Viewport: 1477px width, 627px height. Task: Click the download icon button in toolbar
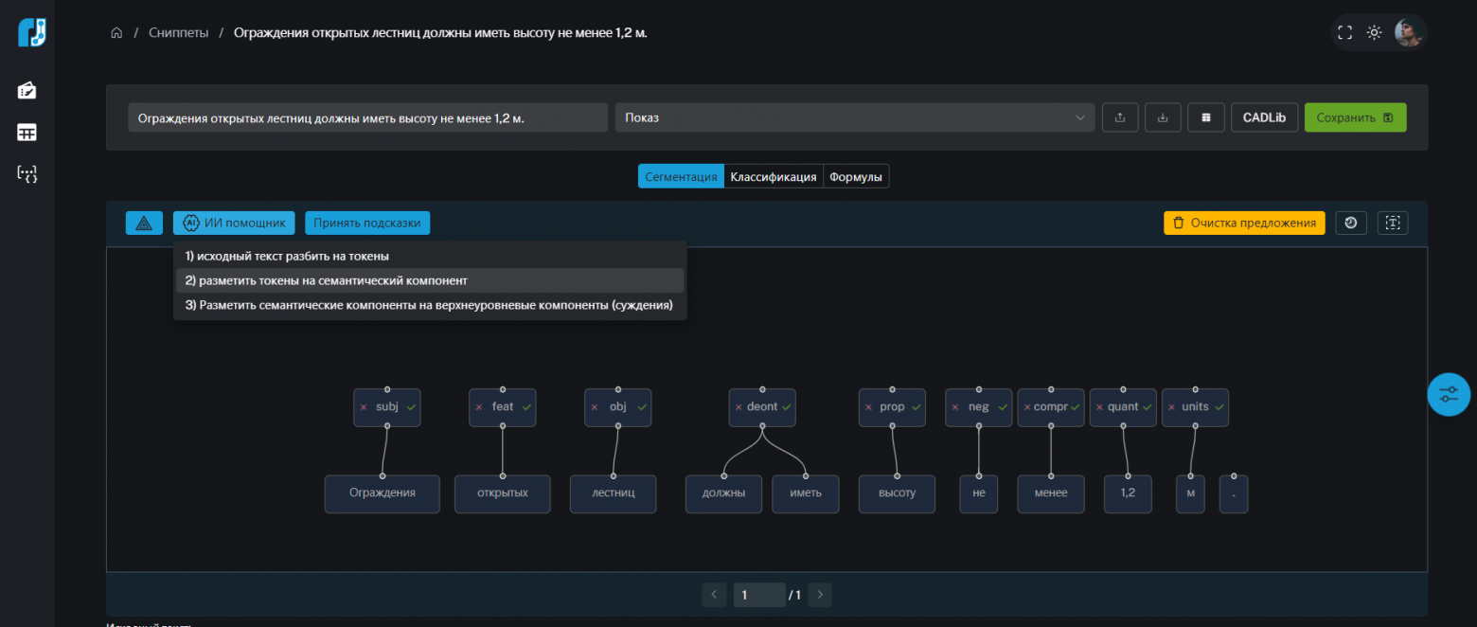click(1163, 117)
